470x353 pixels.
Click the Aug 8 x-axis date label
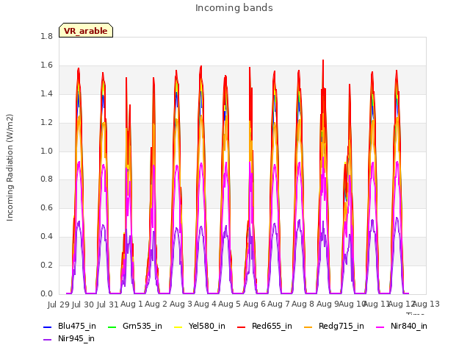(x=303, y=304)
